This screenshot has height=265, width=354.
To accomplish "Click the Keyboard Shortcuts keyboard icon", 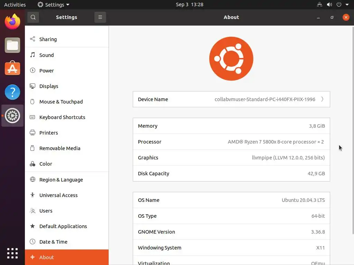I will pyautogui.click(x=32, y=117).
